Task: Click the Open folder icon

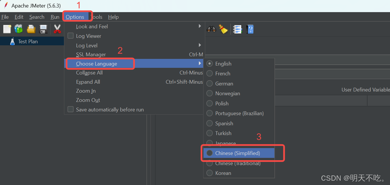Action: point(31,29)
